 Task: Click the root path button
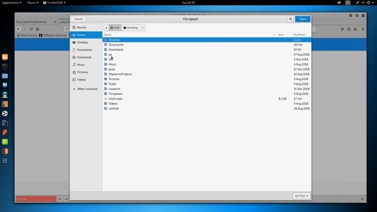tap(115, 28)
